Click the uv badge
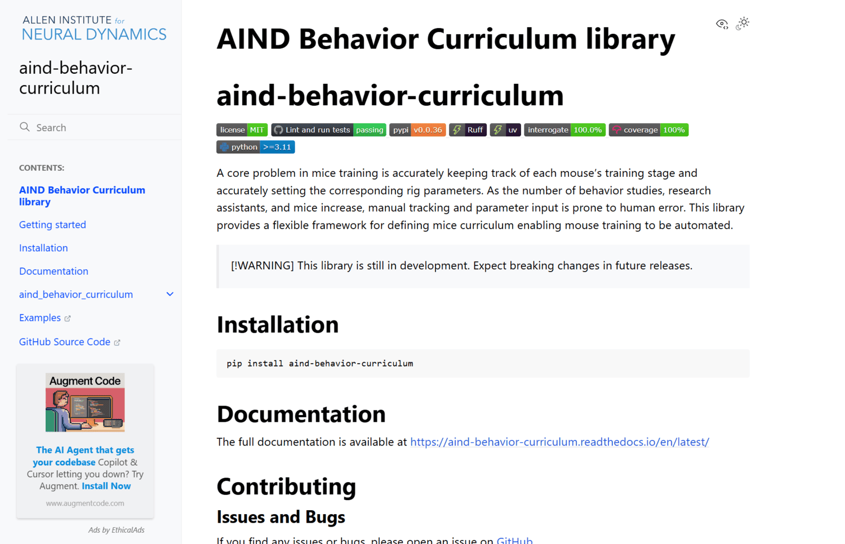The height and width of the screenshot is (544, 845). point(505,130)
